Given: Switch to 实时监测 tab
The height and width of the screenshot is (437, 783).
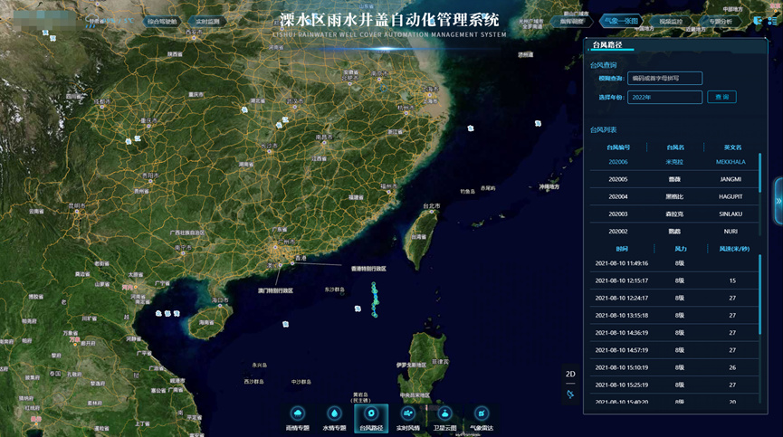Looking at the screenshot, I should (x=207, y=22).
